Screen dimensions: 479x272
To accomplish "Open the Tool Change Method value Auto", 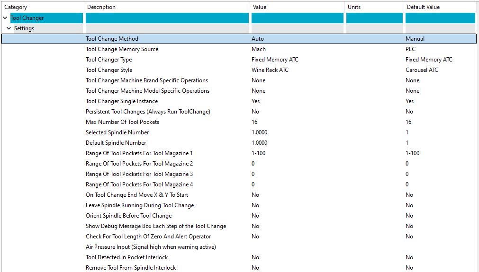I will click(x=258, y=39).
